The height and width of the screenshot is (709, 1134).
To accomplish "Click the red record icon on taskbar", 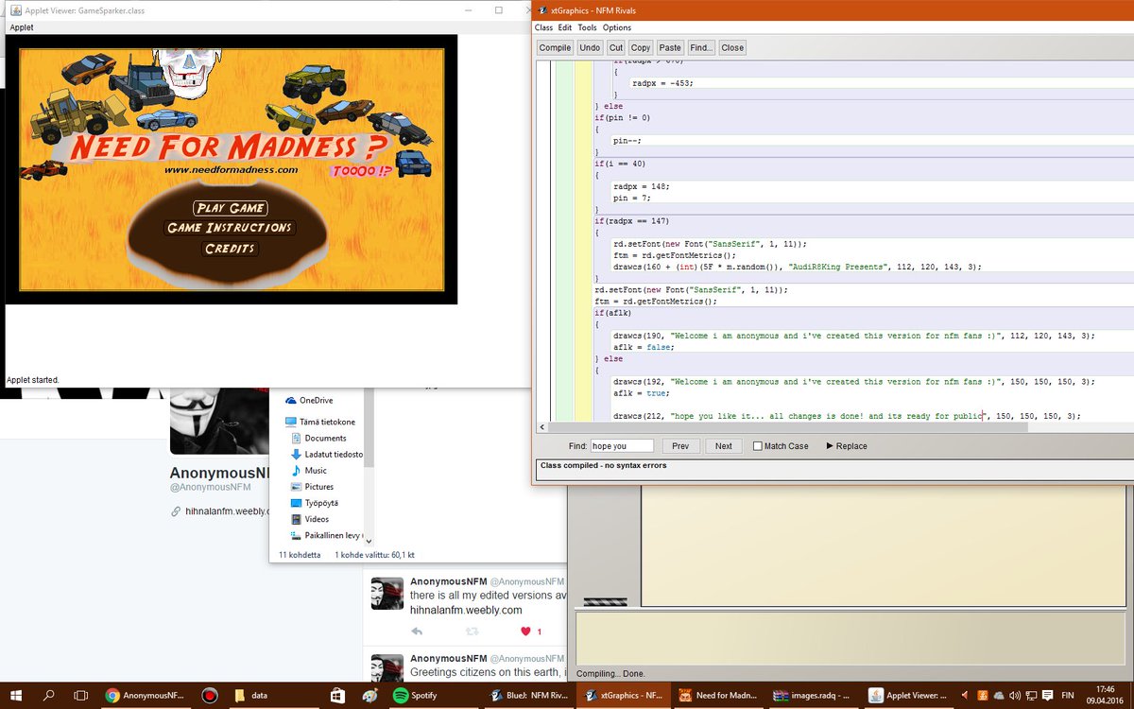I will pyautogui.click(x=210, y=696).
